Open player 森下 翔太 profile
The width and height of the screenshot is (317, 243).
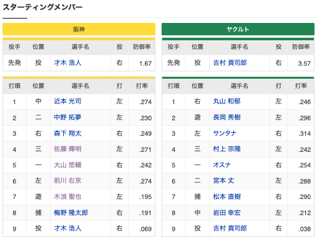(67, 133)
